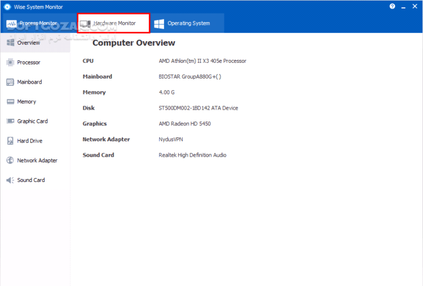Click the Graphic Card icon
Viewport: 423px width, 286px height.
10,121
